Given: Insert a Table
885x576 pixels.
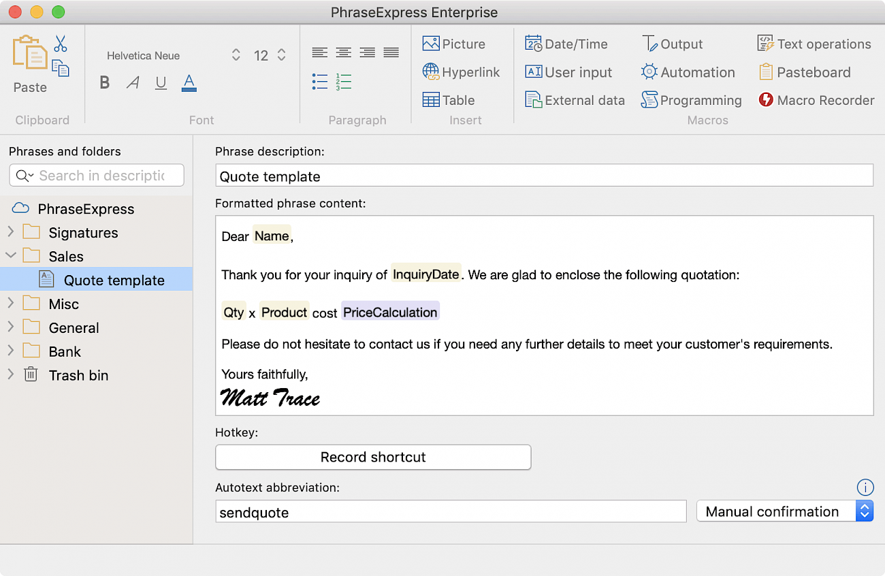Looking at the screenshot, I should click(x=449, y=100).
